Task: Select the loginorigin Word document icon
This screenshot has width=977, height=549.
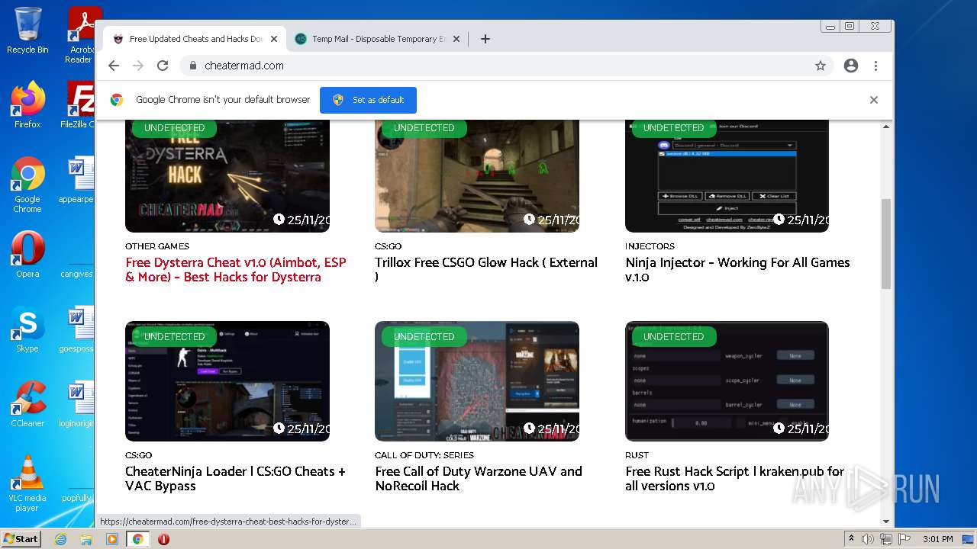Action: (78, 404)
